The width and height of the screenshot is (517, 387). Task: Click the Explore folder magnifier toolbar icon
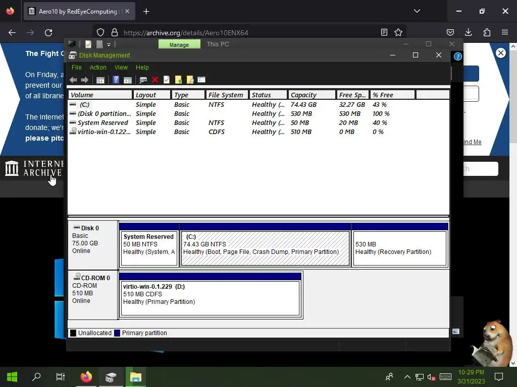tap(190, 80)
